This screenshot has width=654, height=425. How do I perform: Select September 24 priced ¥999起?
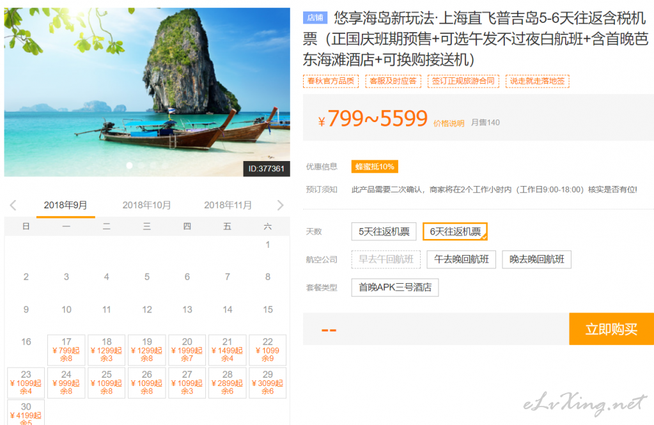[66, 382]
